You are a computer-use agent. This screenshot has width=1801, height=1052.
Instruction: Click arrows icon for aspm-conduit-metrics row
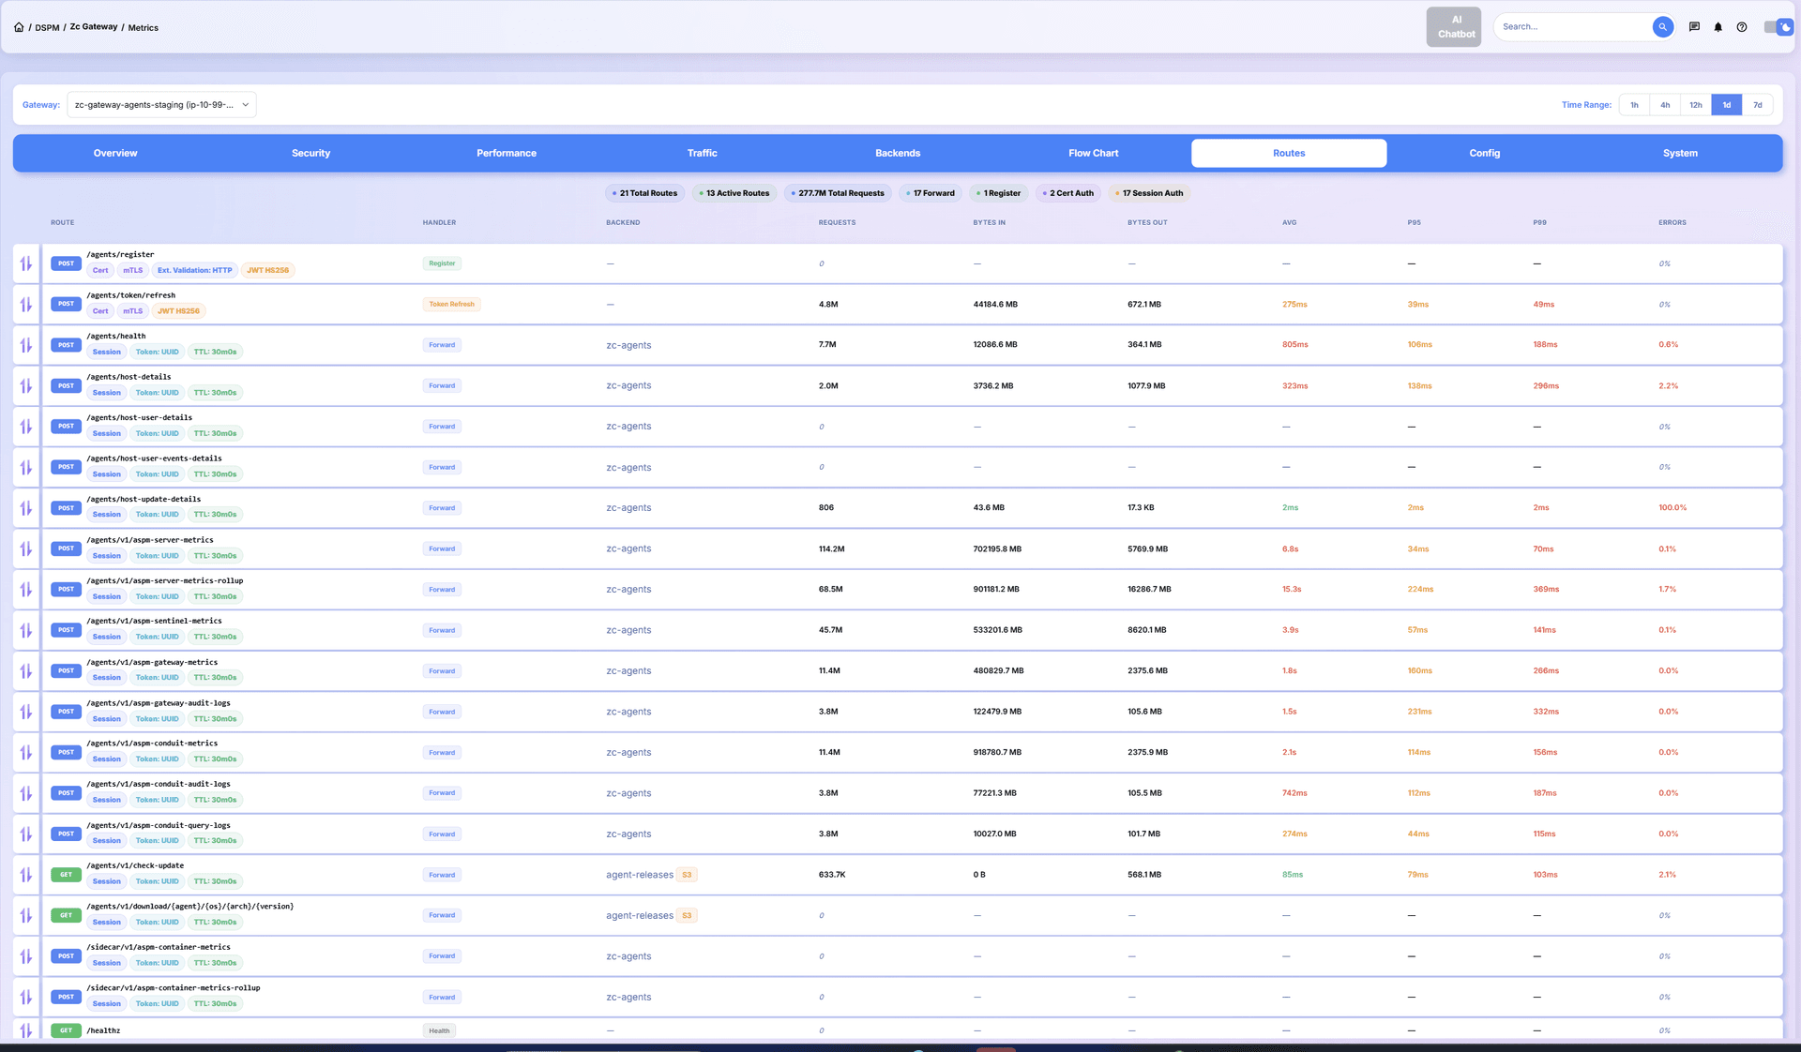pyautogui.click(x=26, y=753)
